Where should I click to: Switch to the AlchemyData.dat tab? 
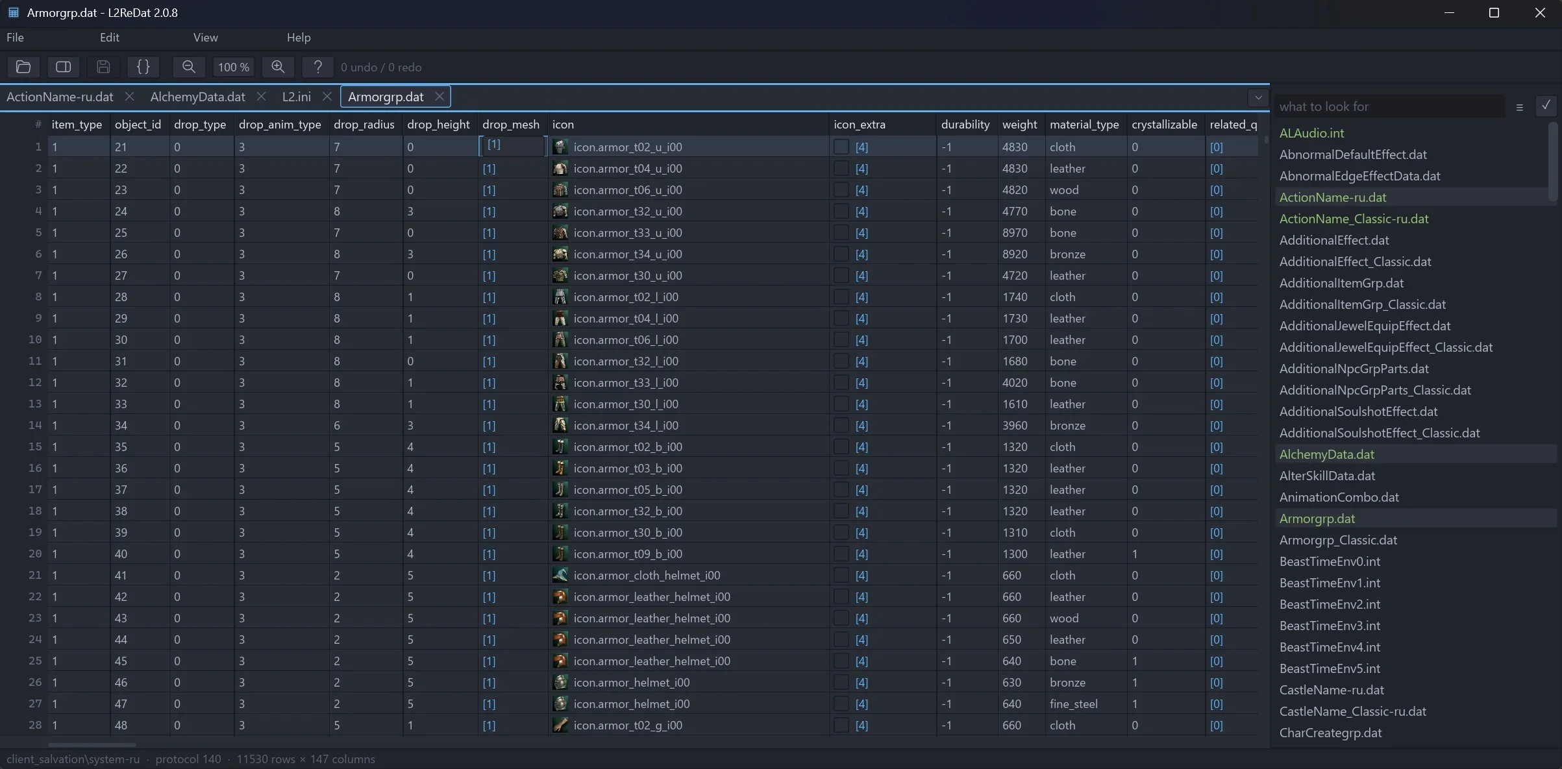[198, 97]
